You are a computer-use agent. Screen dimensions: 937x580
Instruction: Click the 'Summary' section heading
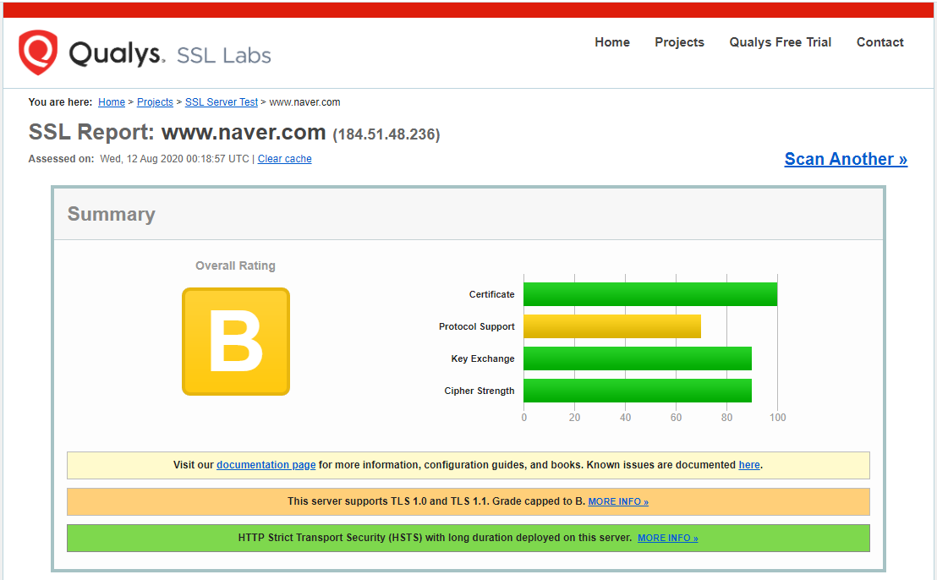click(x=111, y=214)
